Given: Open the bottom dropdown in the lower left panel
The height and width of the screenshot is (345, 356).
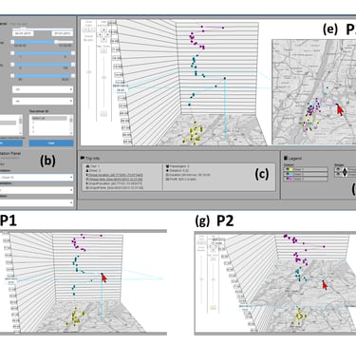Looking at the screenshot, I should tap(36, 202).
